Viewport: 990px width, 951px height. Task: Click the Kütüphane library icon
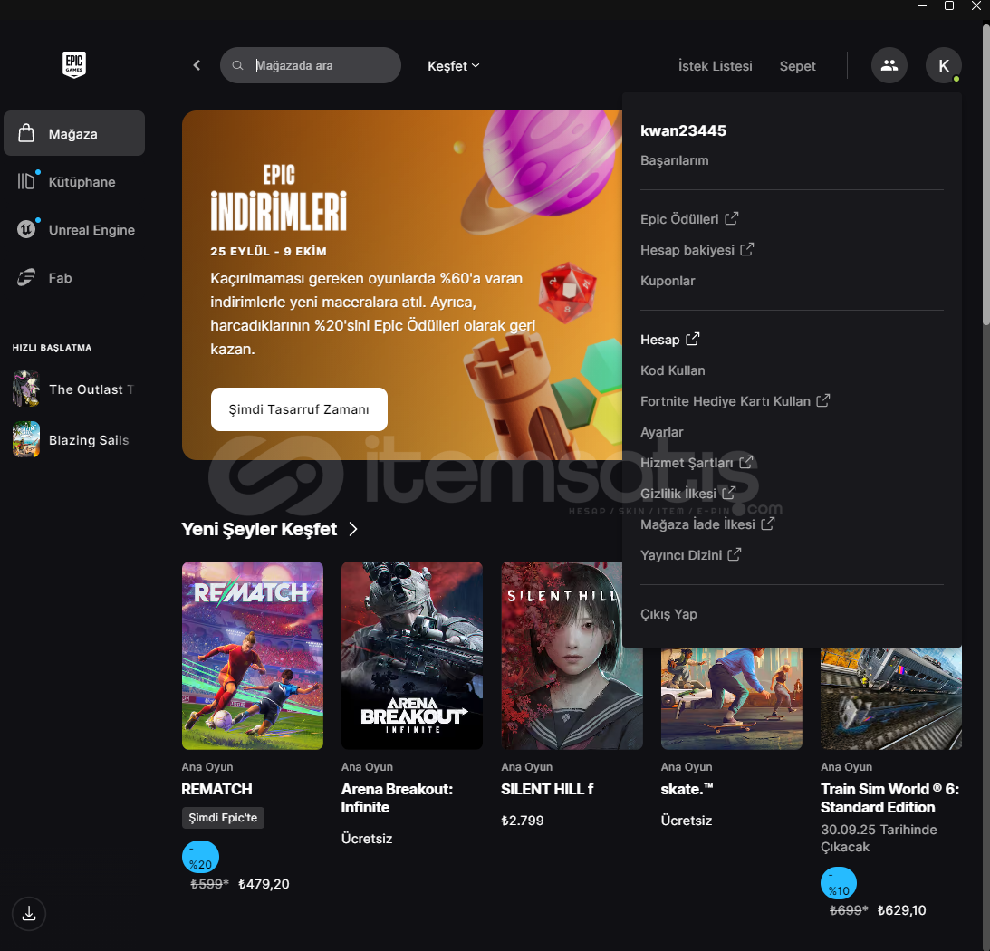26,182
